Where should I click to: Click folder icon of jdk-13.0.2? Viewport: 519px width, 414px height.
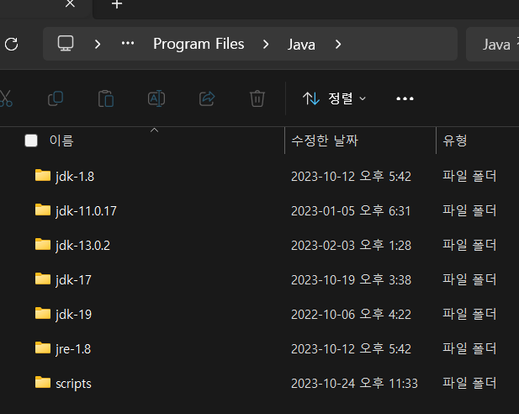pyautogui.click(x=43, y=244)
